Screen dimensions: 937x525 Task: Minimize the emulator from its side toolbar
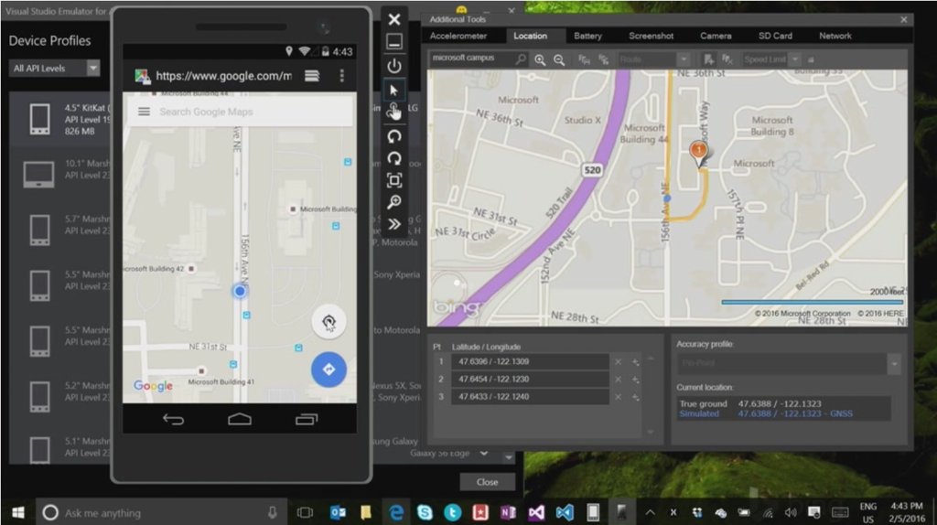point(393,42)
